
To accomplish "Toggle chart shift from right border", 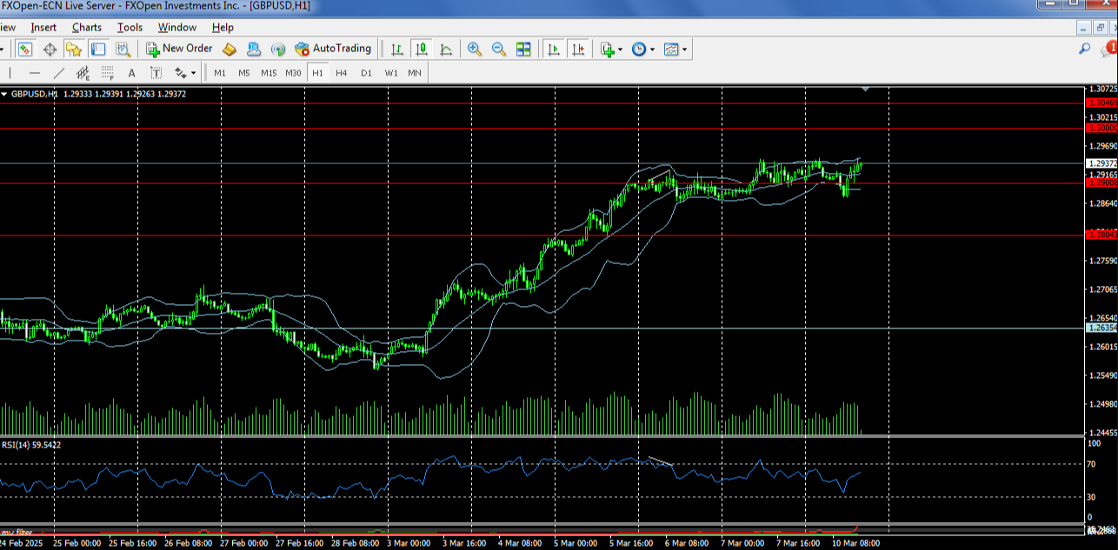I will [x=577, y=50].
